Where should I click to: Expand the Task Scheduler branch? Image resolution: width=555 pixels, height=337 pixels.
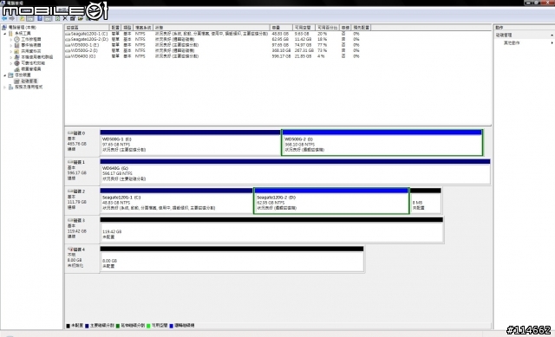(10, 40)
